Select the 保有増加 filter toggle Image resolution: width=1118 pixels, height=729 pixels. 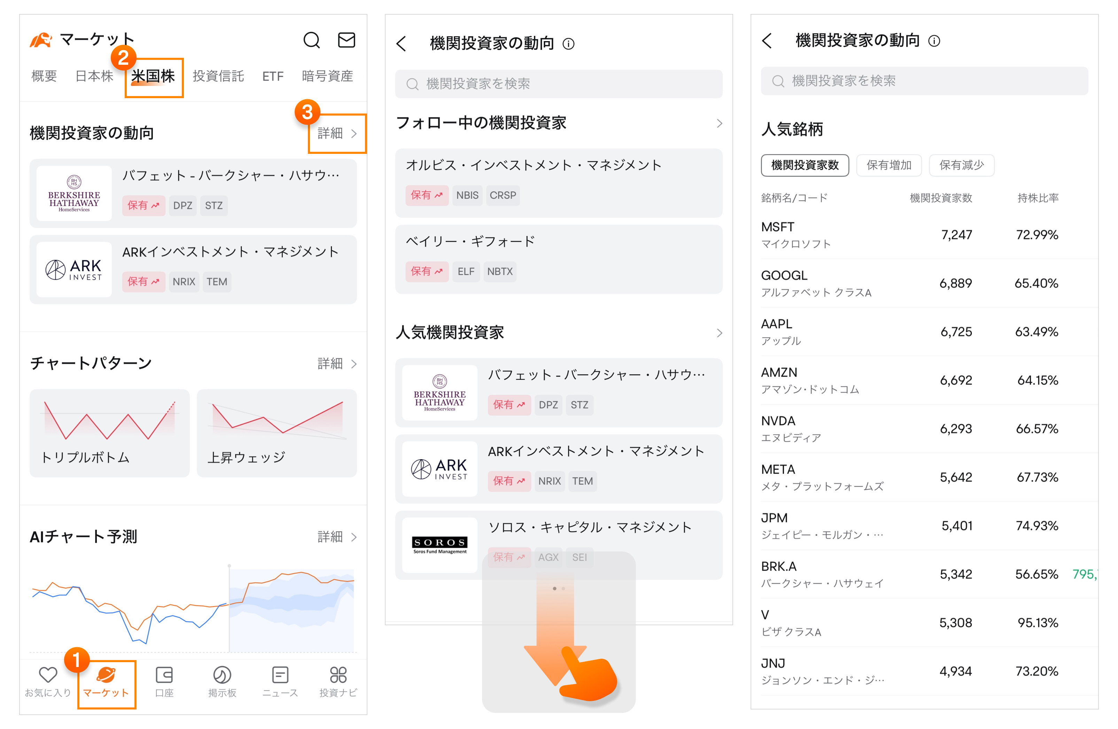[889, 165]
